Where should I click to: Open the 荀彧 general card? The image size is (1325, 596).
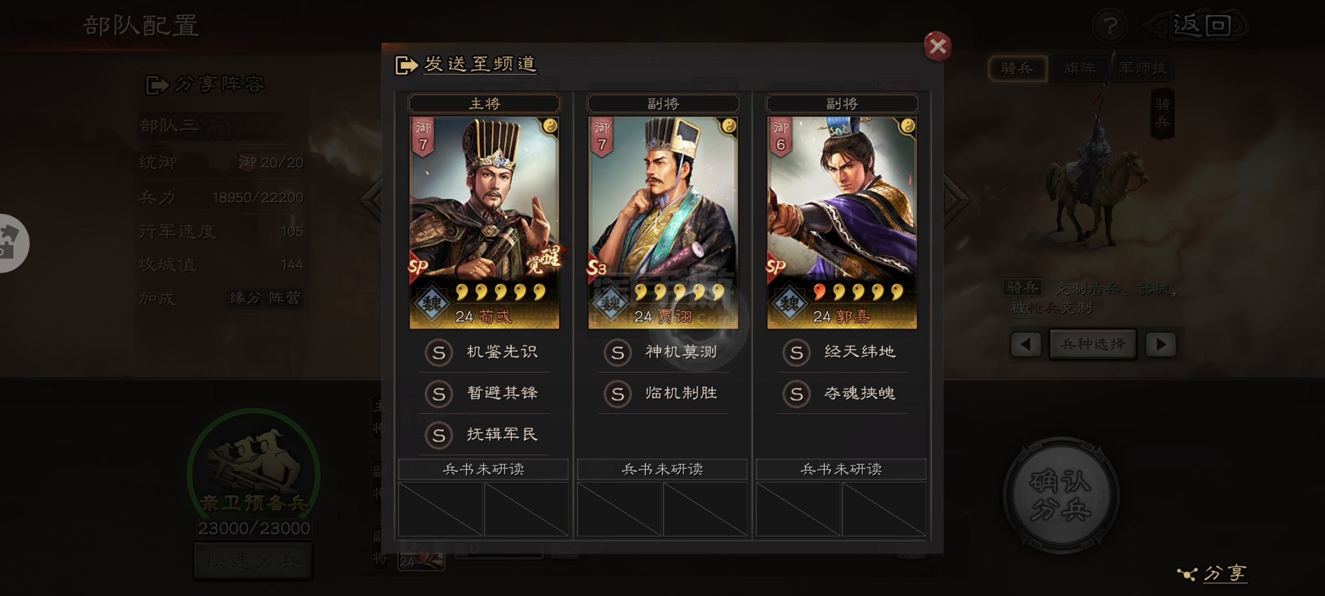pos(484,223)
